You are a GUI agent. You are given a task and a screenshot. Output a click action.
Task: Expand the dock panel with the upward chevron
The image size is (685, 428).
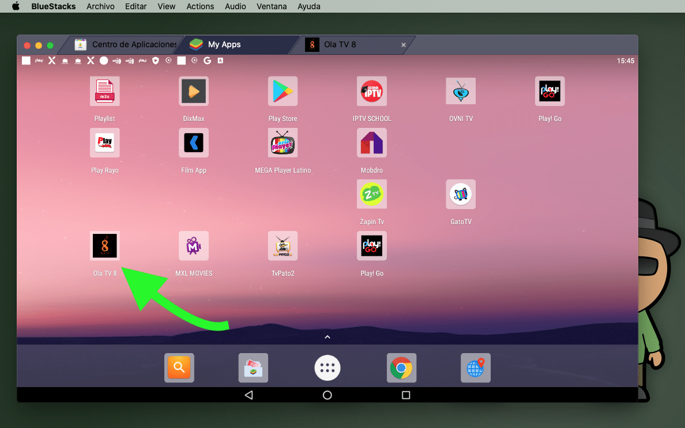coord(327,336)
